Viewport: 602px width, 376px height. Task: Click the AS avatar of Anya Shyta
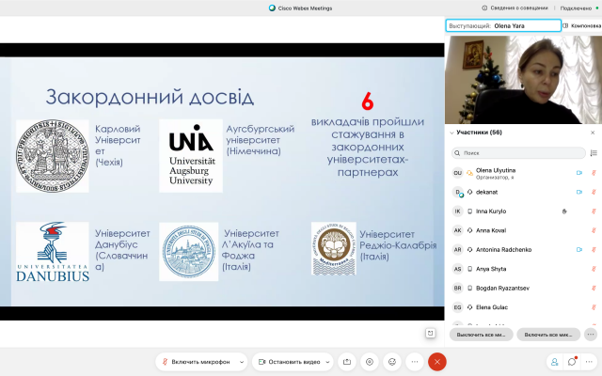coord(458,269)
